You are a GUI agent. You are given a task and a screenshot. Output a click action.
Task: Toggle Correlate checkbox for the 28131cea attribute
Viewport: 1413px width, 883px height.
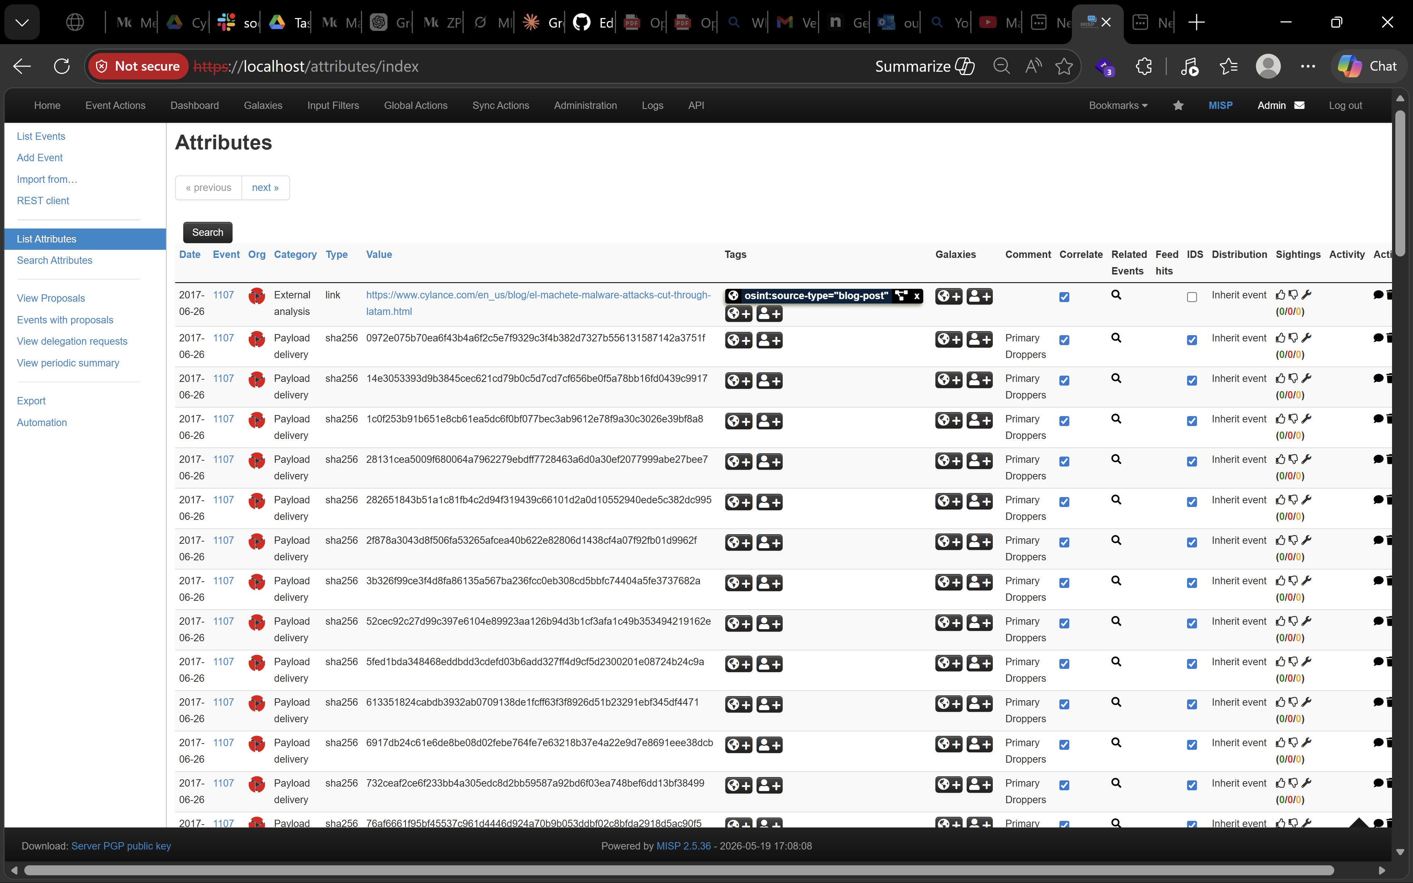(1065, 461)
